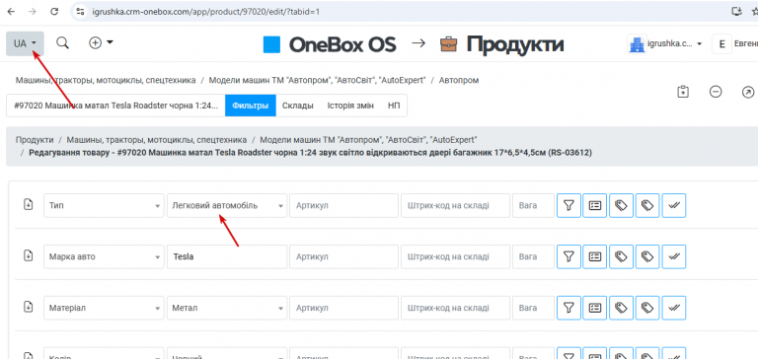Click the file icon in Тип row
The width and height of the screenshot is (758, 359).
coord(29,205)
